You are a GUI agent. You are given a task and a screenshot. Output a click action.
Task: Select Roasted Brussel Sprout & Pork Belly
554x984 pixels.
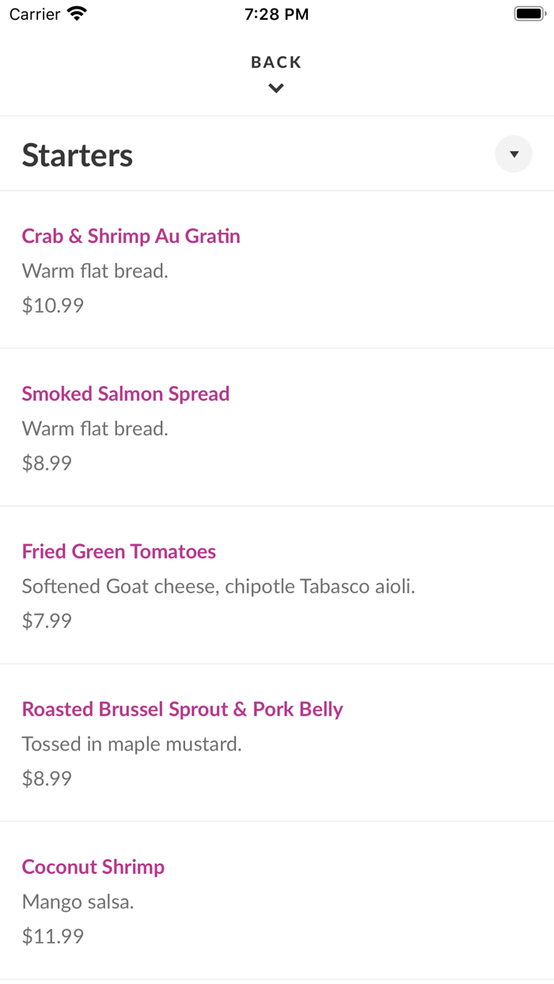[x=183, y=709]
